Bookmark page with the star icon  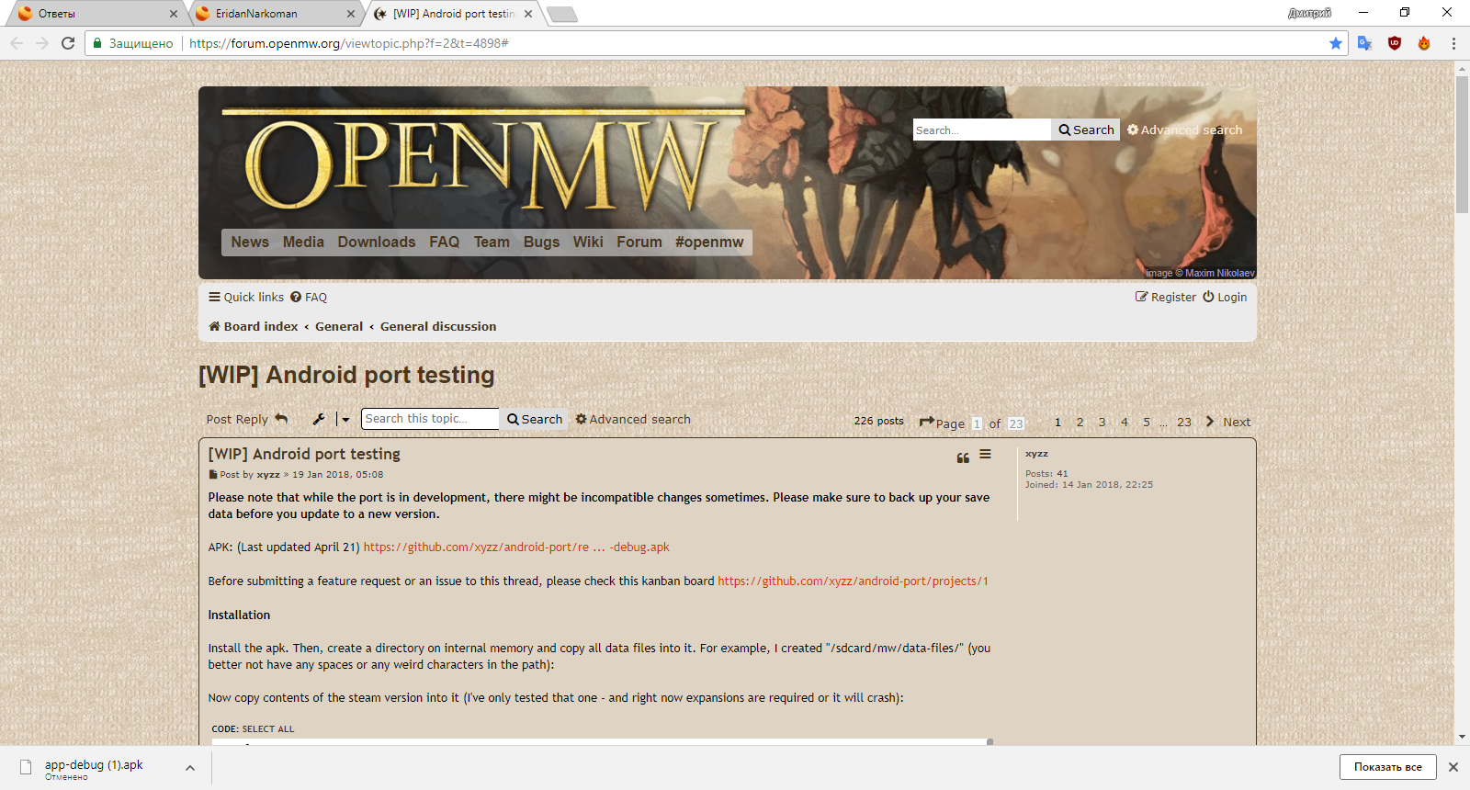tap(1335, 43)
